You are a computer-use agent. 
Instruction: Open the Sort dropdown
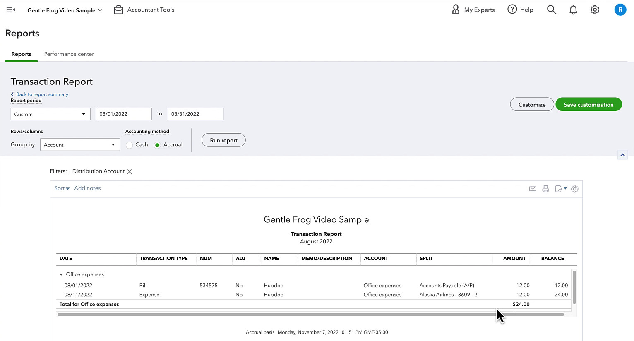[62, 188]
